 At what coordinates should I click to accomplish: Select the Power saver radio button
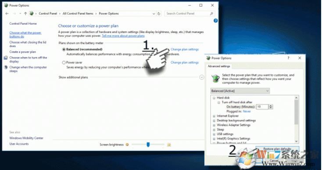64,62
